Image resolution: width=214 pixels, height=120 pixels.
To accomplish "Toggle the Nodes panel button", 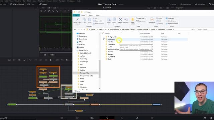I will point(43,4).
